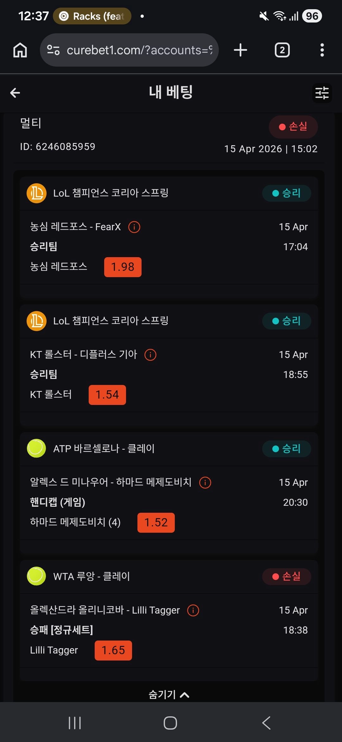
Task: Collapse bet details with 숨기기
Action: point(169,695)
